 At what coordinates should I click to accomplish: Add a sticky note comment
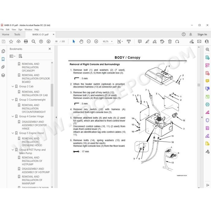140,42
